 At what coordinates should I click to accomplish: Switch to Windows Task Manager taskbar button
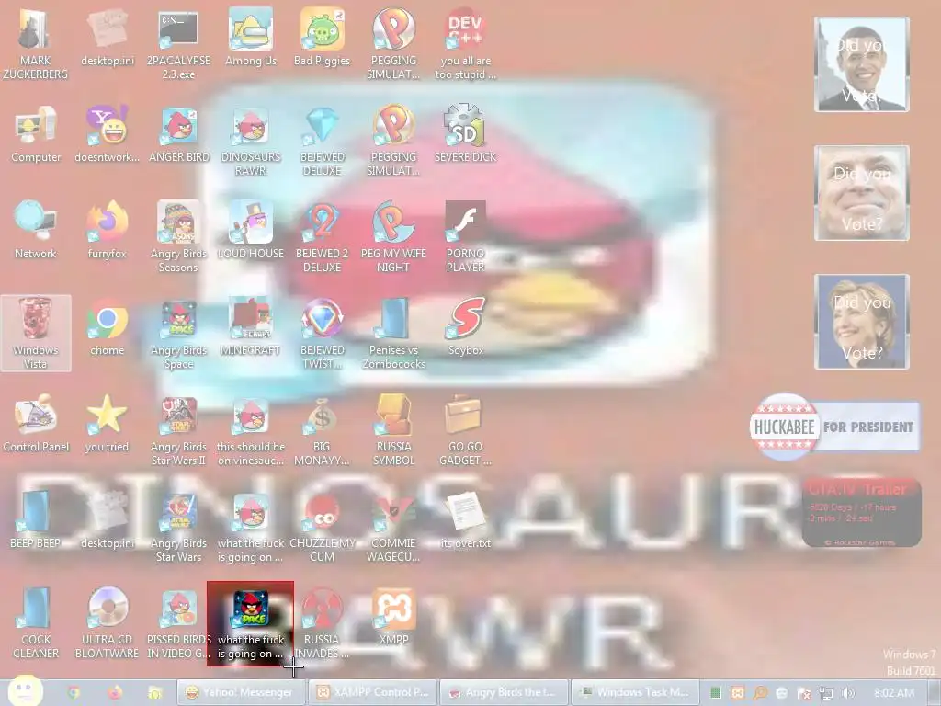[x=635, y=692]
